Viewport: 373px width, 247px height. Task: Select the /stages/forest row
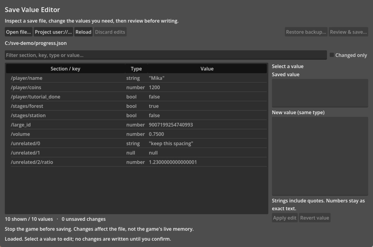[136, 106]
